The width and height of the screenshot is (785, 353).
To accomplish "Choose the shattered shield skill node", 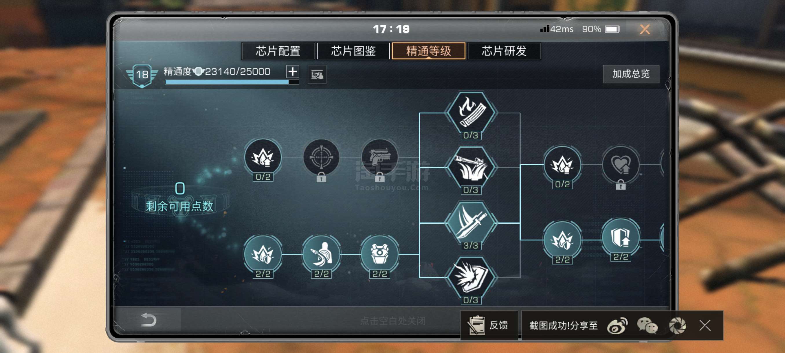I will [471, 277].
